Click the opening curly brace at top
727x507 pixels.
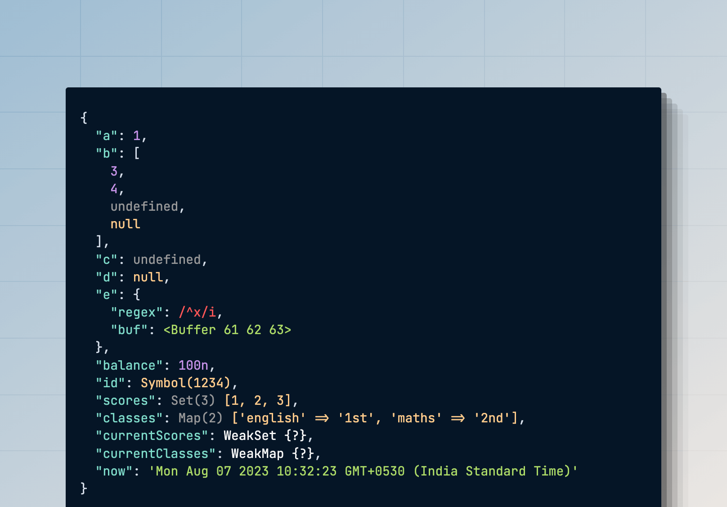pyautogui.click(x=84, y=118)
